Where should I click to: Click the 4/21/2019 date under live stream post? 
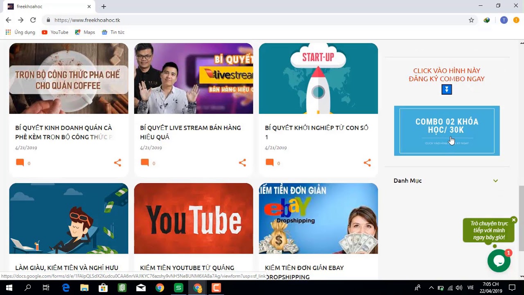click(151, 148)
